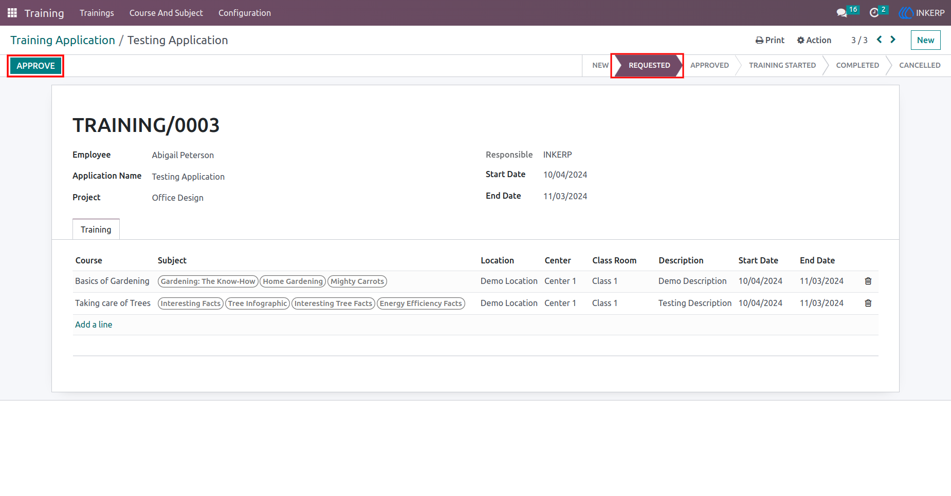Screen dimensions: 951x496
Task: Open the activities clock icon showing 2
Action: (x=878, y=12)
